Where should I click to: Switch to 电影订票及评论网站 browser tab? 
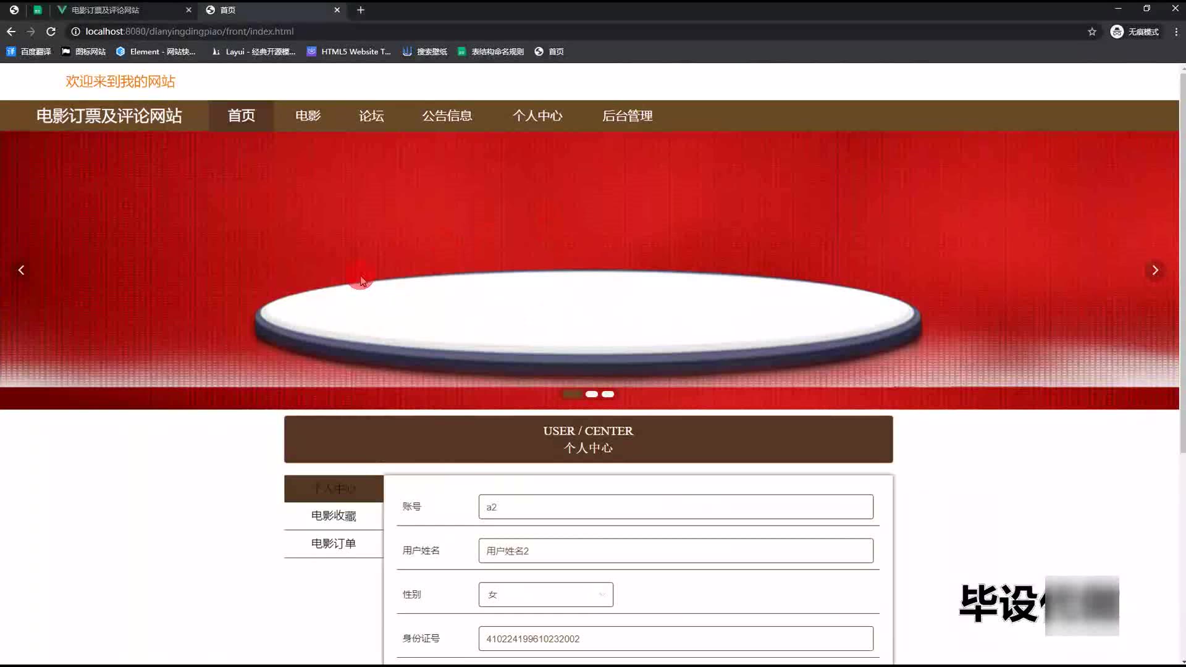click(x=105, y=10)
